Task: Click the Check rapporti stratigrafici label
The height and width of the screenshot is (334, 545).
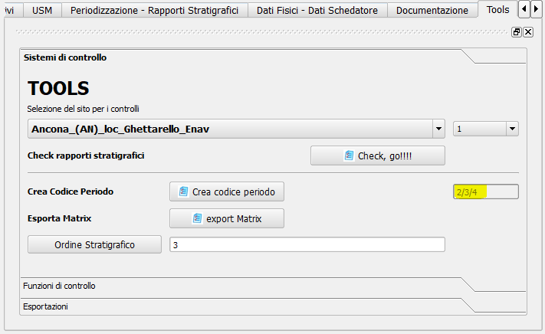Action: coord(86,156)
